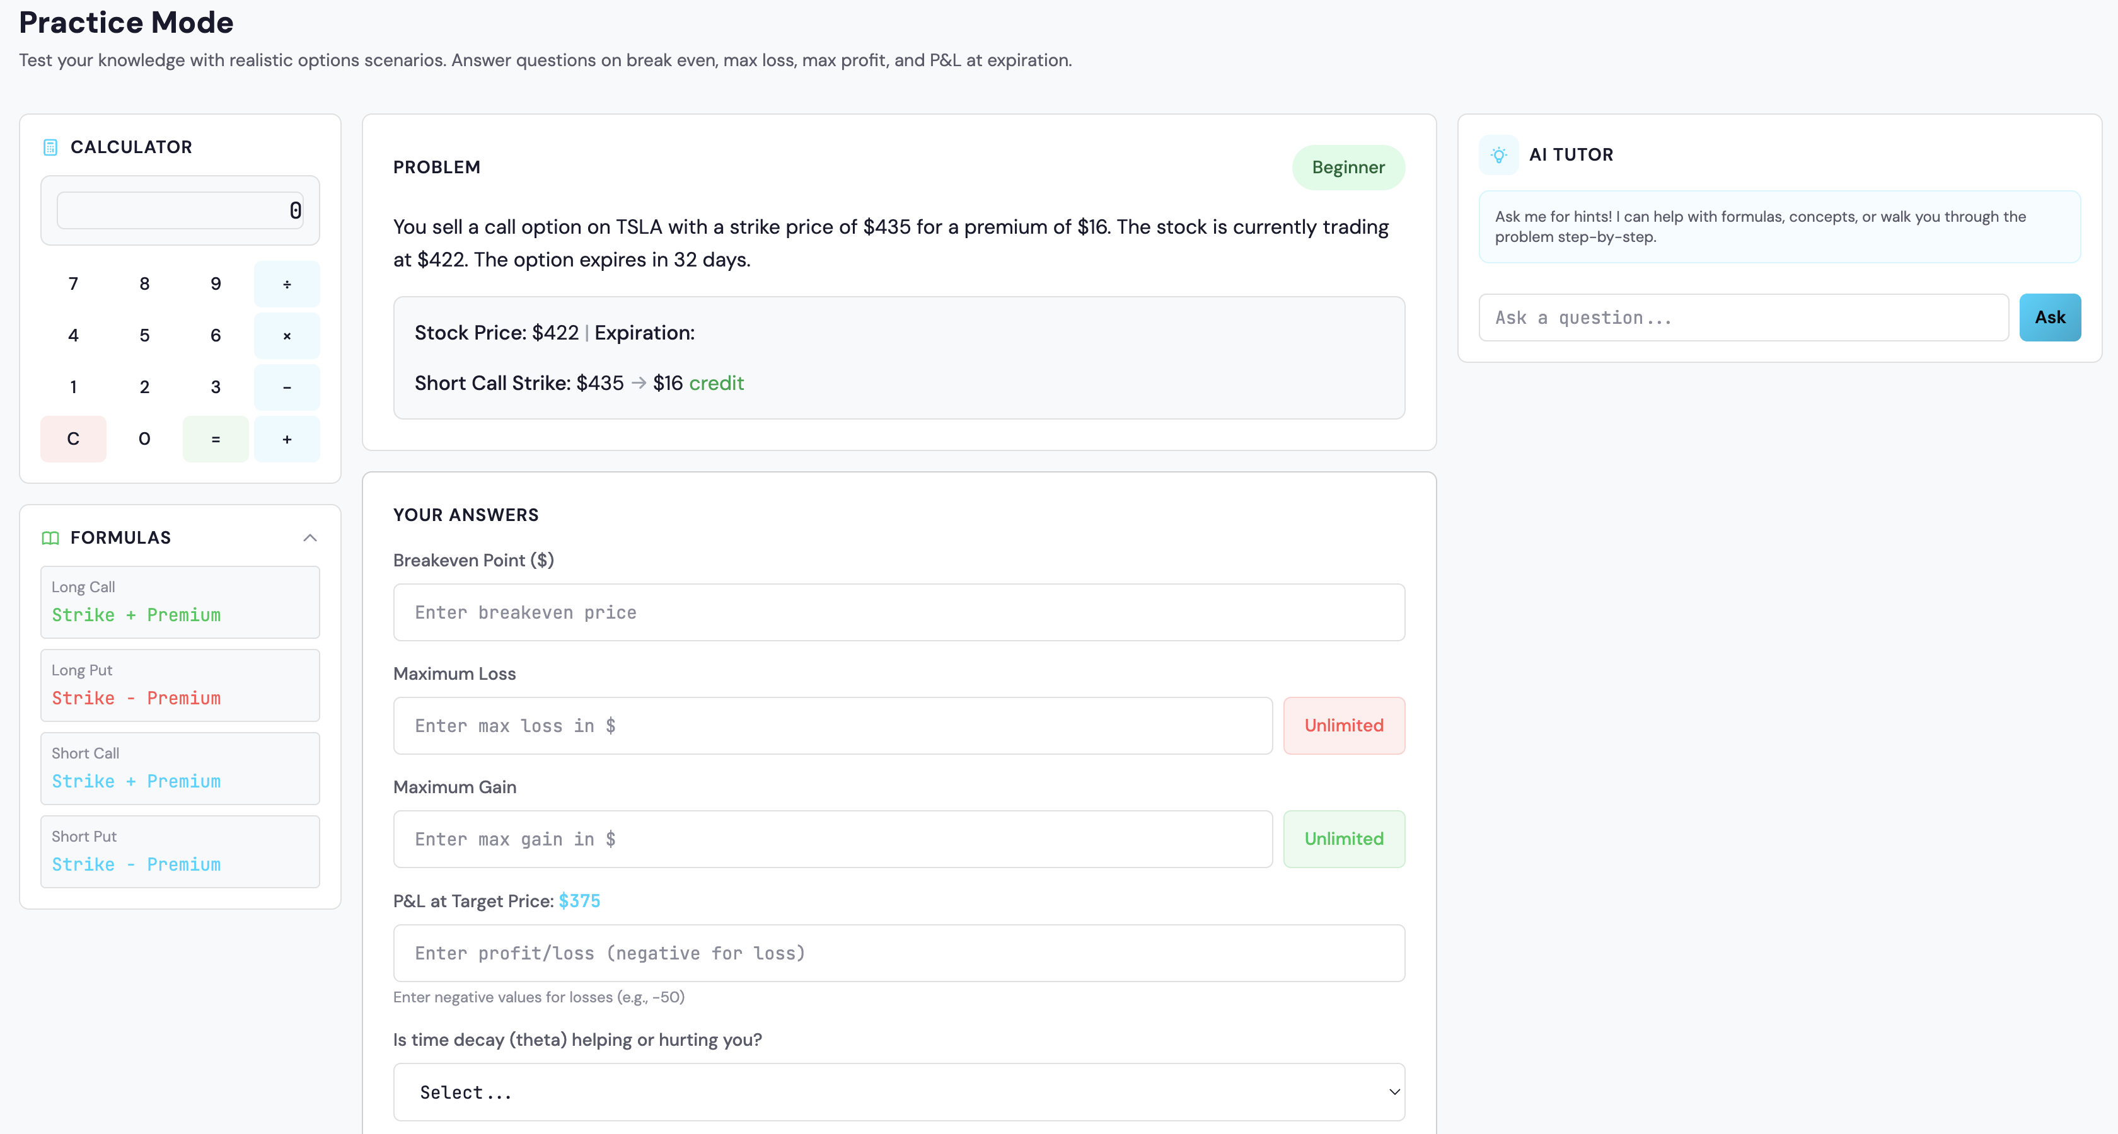Collapse the Formulas panel chevron
This screenshot has height=1134, width=2118.
(x=310, y=538)
